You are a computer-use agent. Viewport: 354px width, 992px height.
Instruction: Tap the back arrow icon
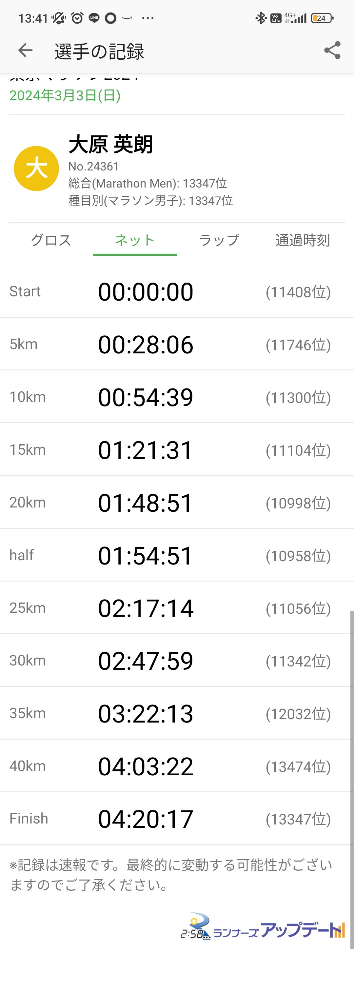pyautogui.click(x=26, y=50)
